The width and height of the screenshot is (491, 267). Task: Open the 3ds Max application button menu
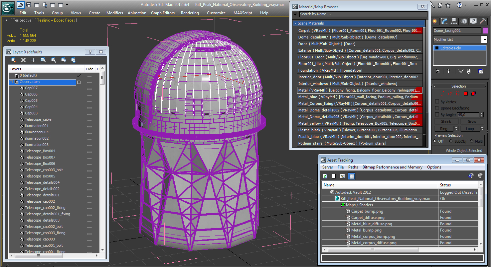click(7, 7)
